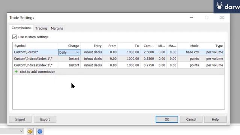Minimize the Trade Settings window
This screenshot has width=240, height=135.
click(x=191, y=18)
